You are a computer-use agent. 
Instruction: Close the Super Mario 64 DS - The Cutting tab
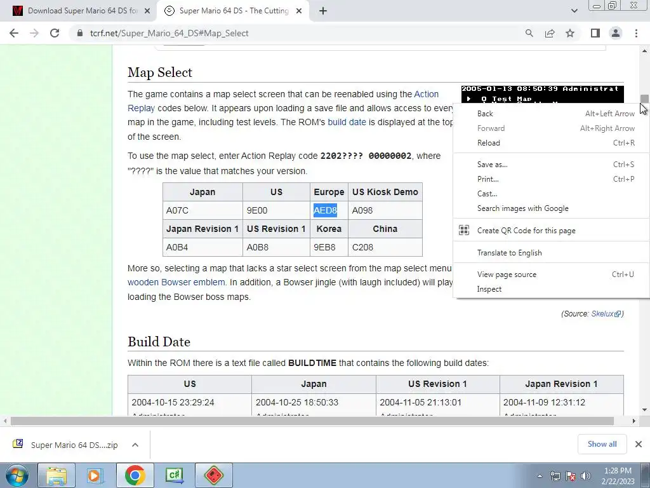[x=299, y=11]
